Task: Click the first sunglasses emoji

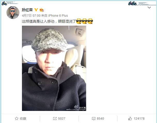Action: pyautogui.click(x=79, y=21)
